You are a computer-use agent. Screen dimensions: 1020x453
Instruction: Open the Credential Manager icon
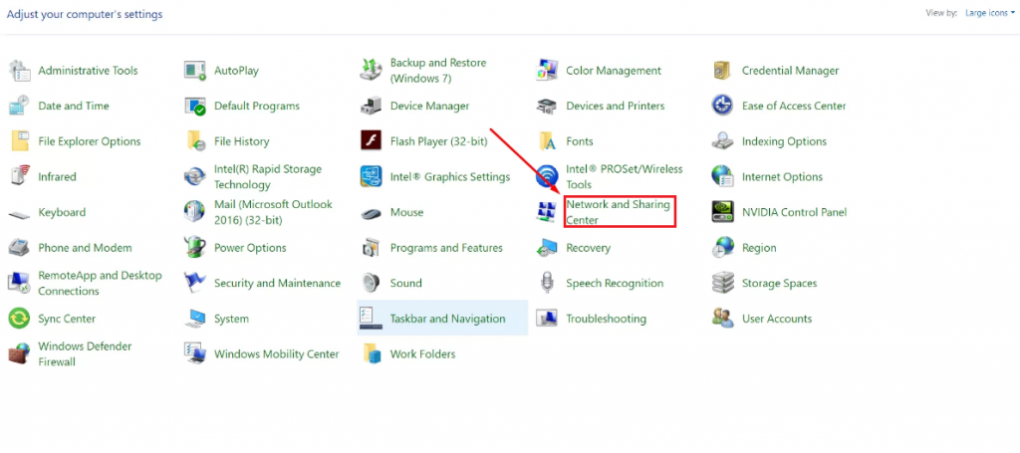coord(723,71)
